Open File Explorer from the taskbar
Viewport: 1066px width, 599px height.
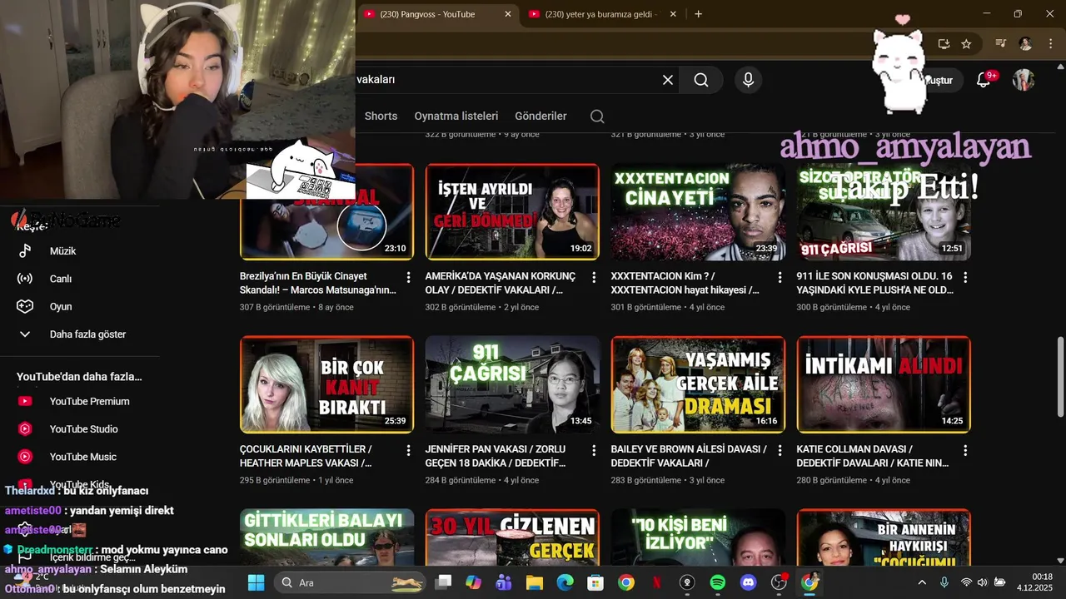click(535, 582)
